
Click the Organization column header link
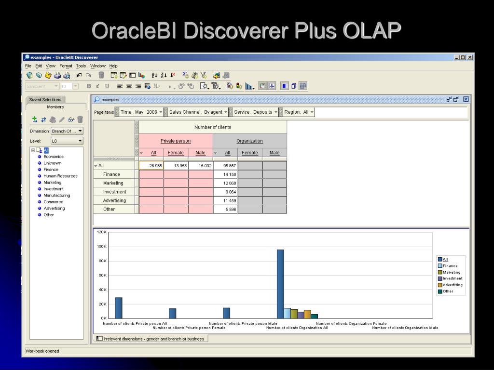249,141
